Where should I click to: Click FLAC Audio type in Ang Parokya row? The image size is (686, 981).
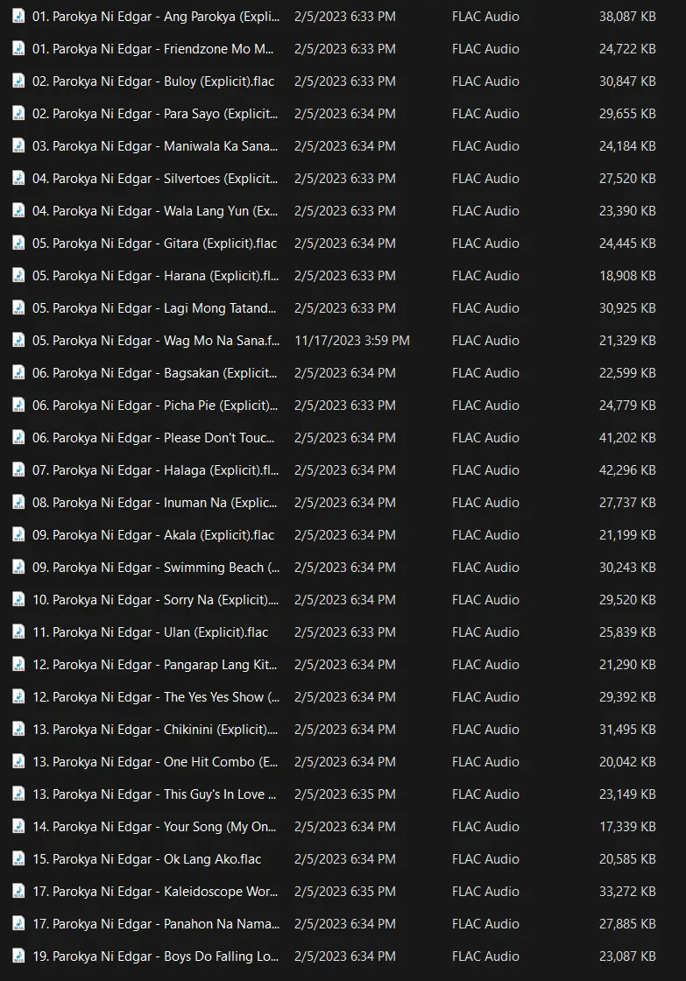[x=485, y=17]
